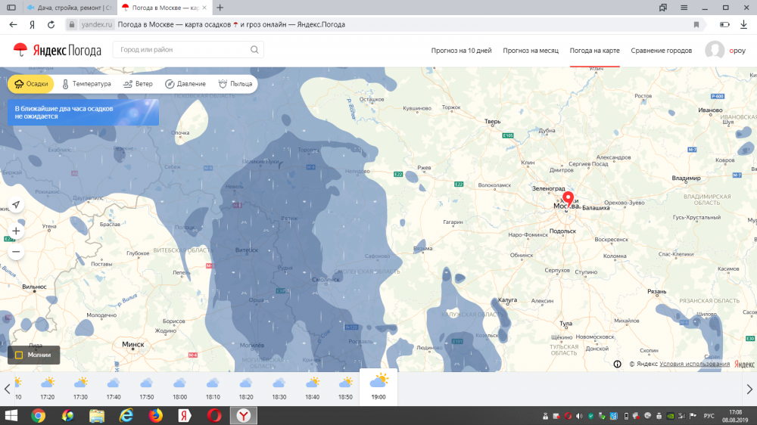Click the geolocation arrow button on map

(16, 205)
